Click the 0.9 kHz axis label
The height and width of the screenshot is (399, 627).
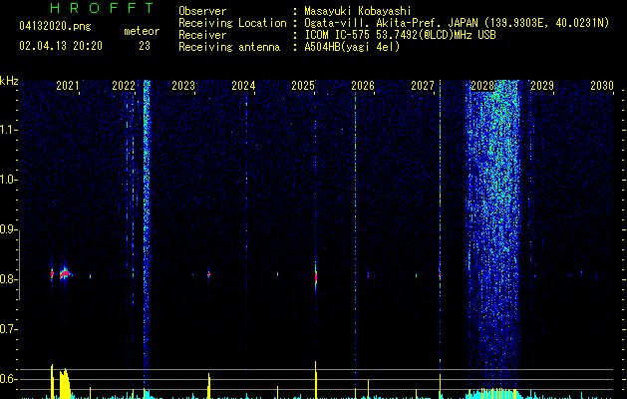coord(8,229)
